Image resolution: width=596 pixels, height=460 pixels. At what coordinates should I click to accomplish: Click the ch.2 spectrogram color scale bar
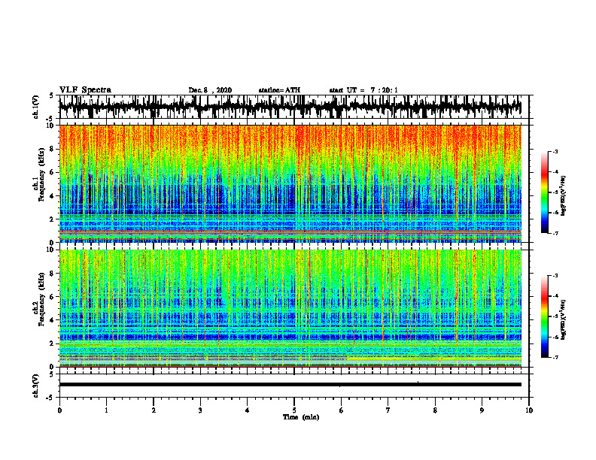click(544, 316)
